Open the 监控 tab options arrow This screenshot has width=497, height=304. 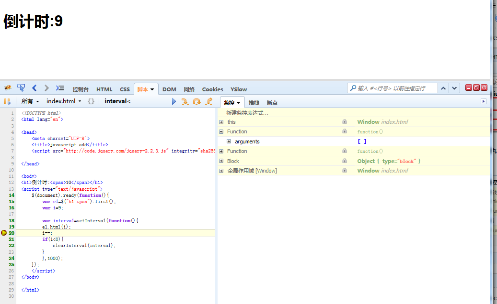point(238,103)
